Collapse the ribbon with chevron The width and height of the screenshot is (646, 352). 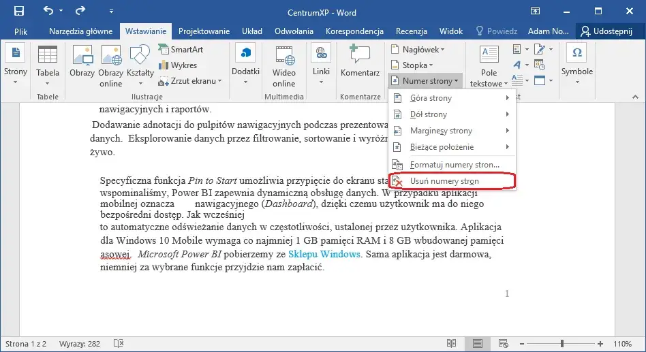click(635, 97)
